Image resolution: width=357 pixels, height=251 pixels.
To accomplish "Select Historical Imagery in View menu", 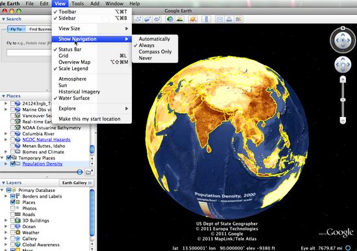I will (92, 92).
